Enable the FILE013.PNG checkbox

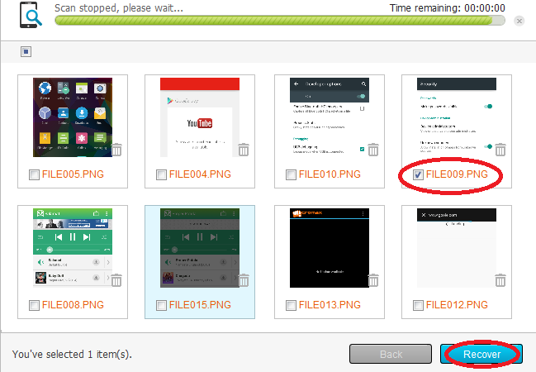click(291, 306)
